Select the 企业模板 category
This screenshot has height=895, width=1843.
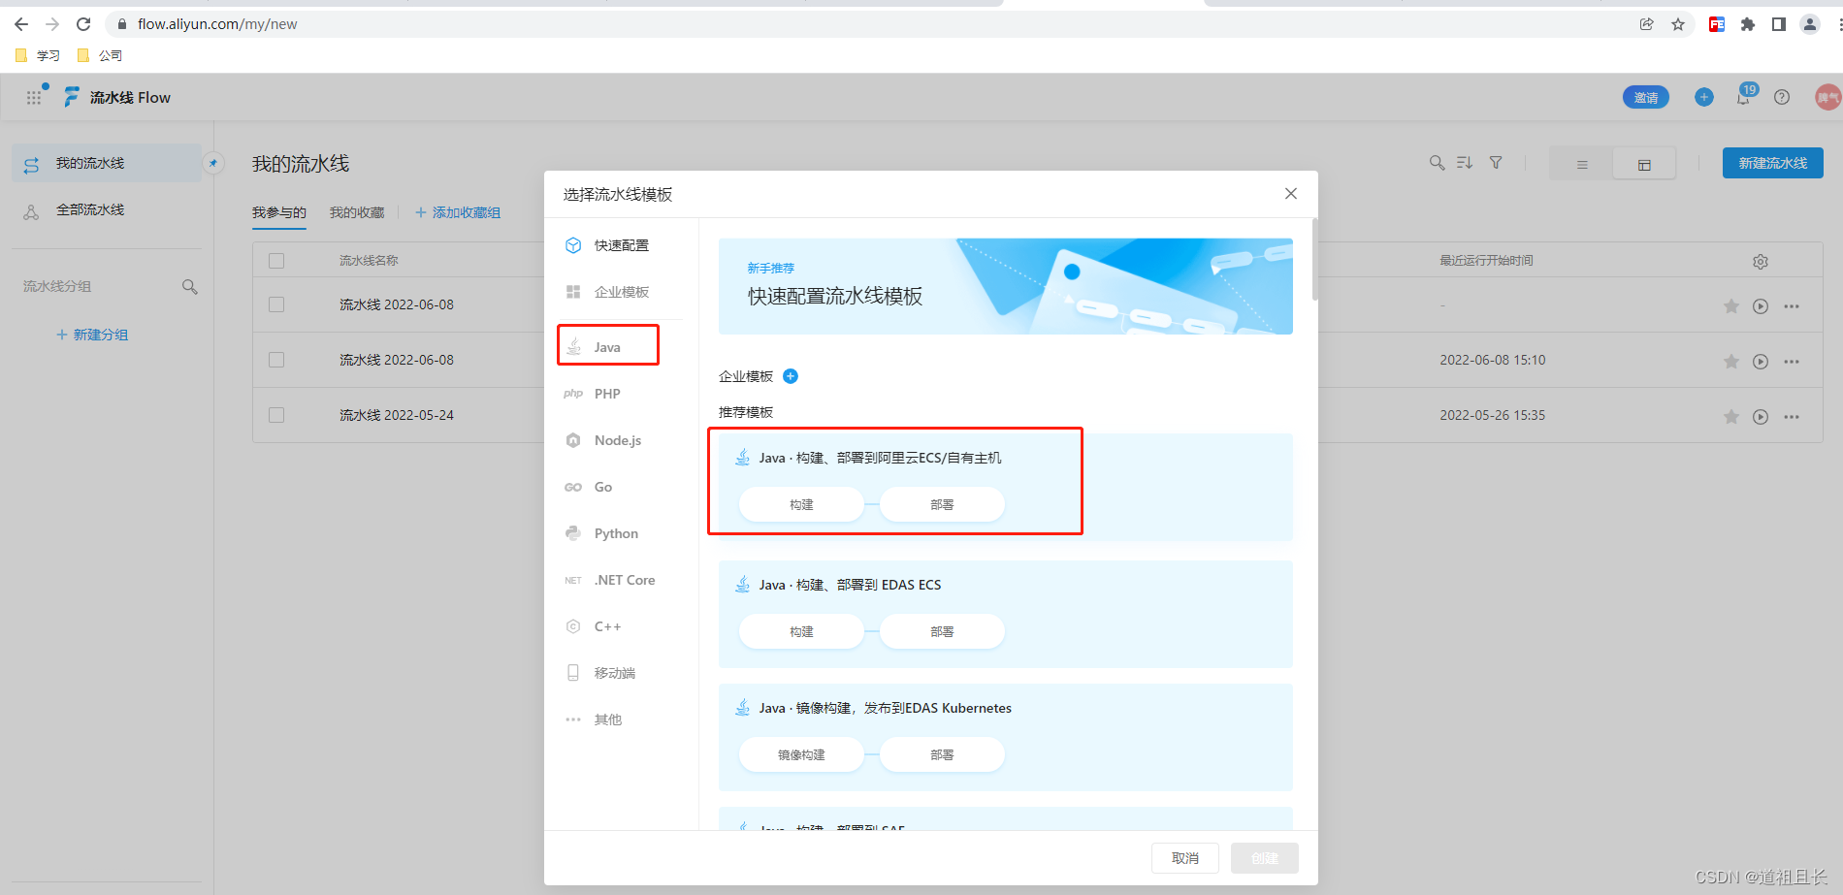point(621,292)
